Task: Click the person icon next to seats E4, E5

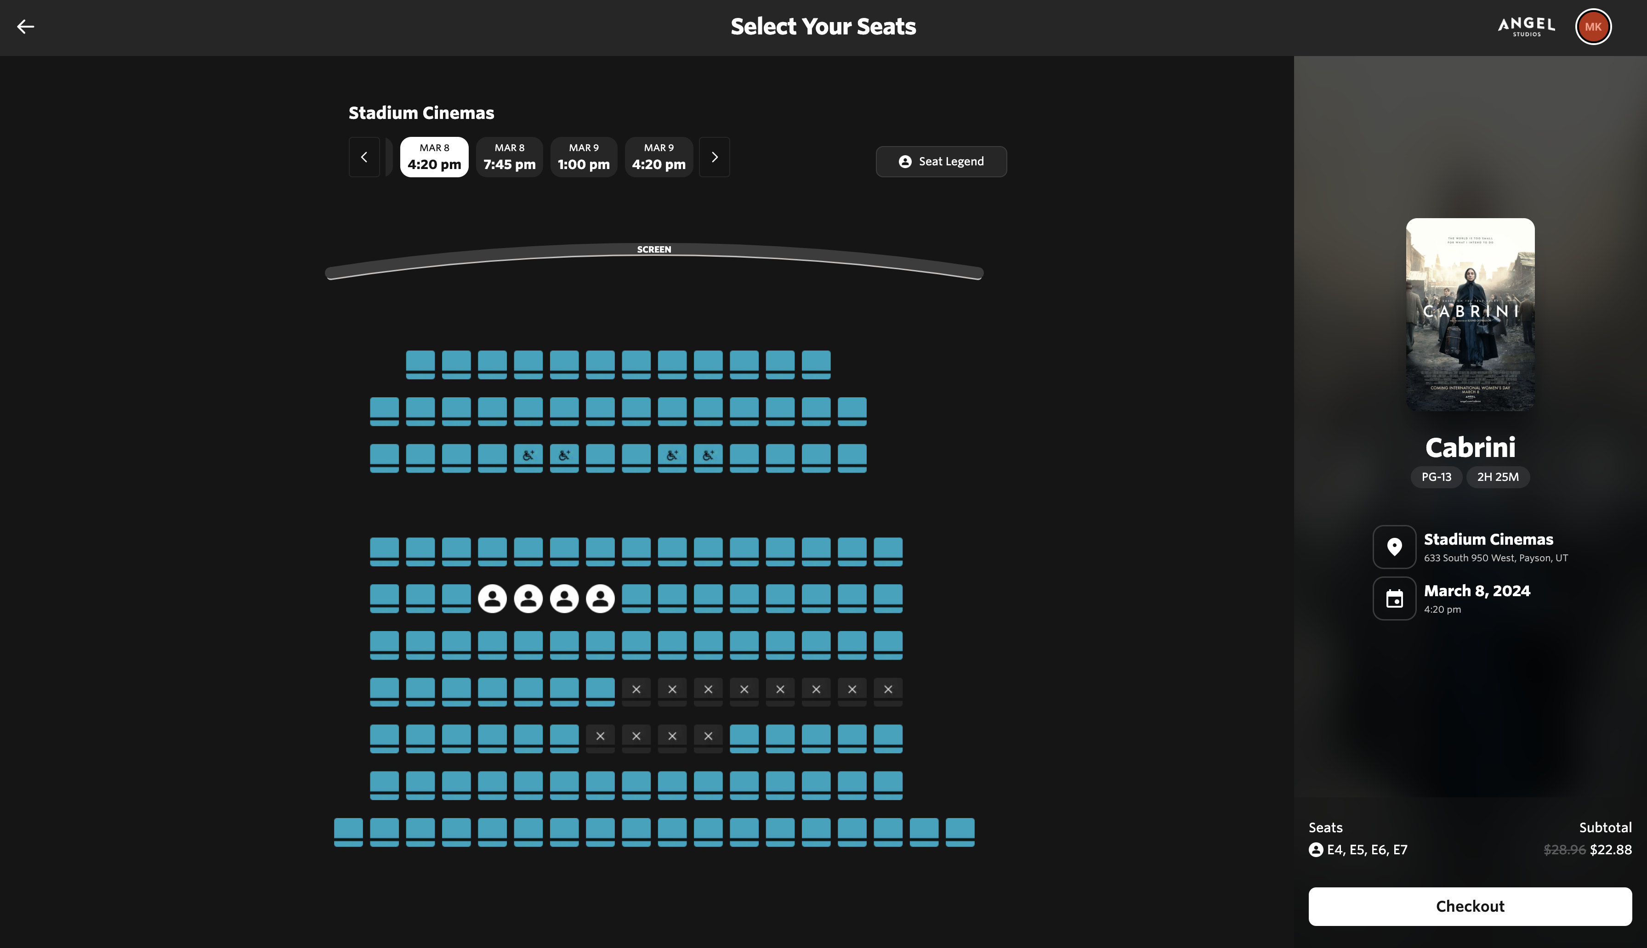Action: coord(1316,850)
